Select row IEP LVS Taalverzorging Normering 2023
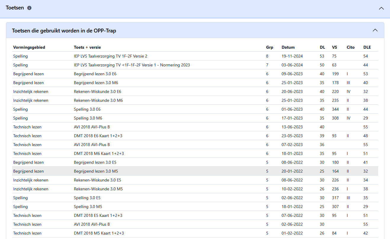This screenshot has width=390, height=239. click(195, 65)
